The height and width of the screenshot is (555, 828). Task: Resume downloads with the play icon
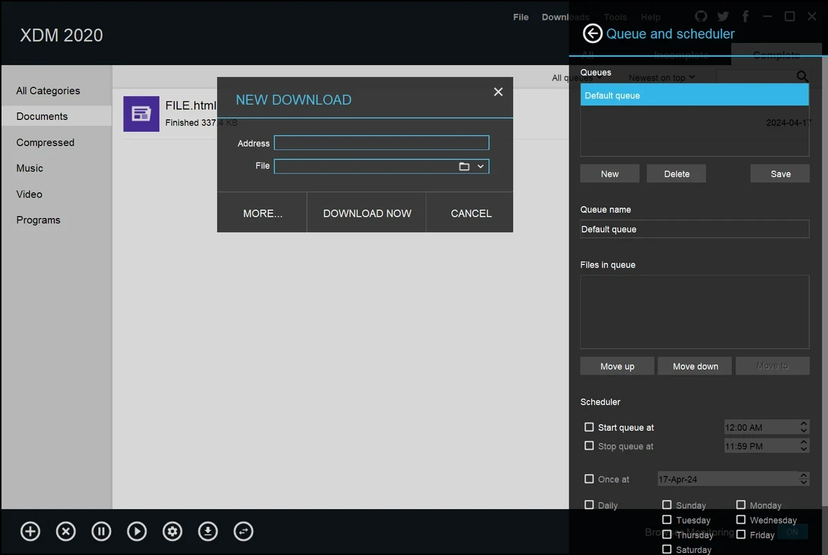click(137, 531)
